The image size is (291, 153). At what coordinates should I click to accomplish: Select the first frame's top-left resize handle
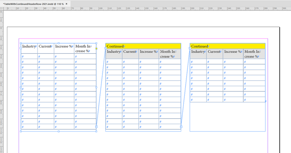click(21, 43)
